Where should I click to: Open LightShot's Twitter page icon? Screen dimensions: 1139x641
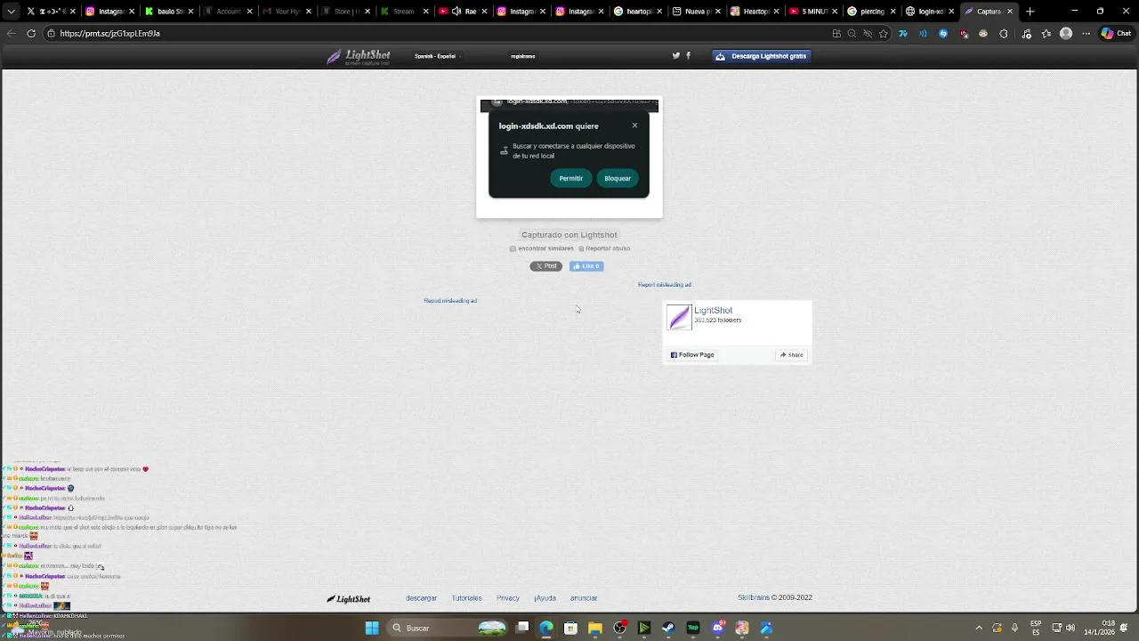pyautogui.click(x=675, y=55)
